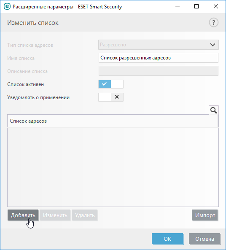Minimize the ESET Smart Security window
The width and height of the screenshot is (226, 250).
178,7
